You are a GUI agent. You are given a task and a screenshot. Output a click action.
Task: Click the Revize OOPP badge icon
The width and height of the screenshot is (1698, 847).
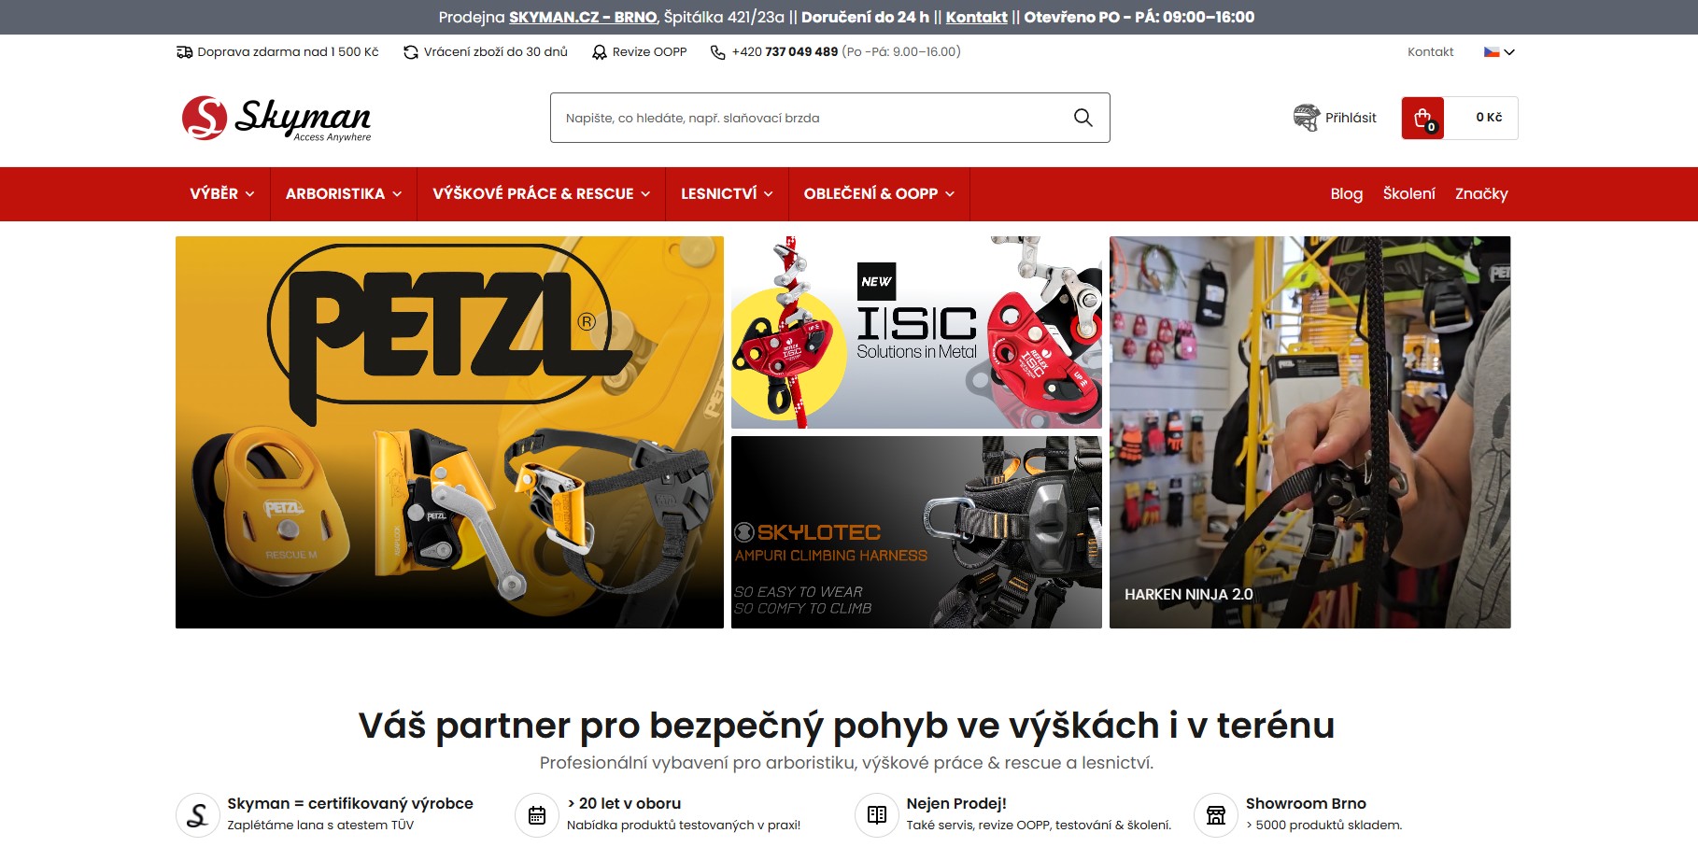point(599,52)
